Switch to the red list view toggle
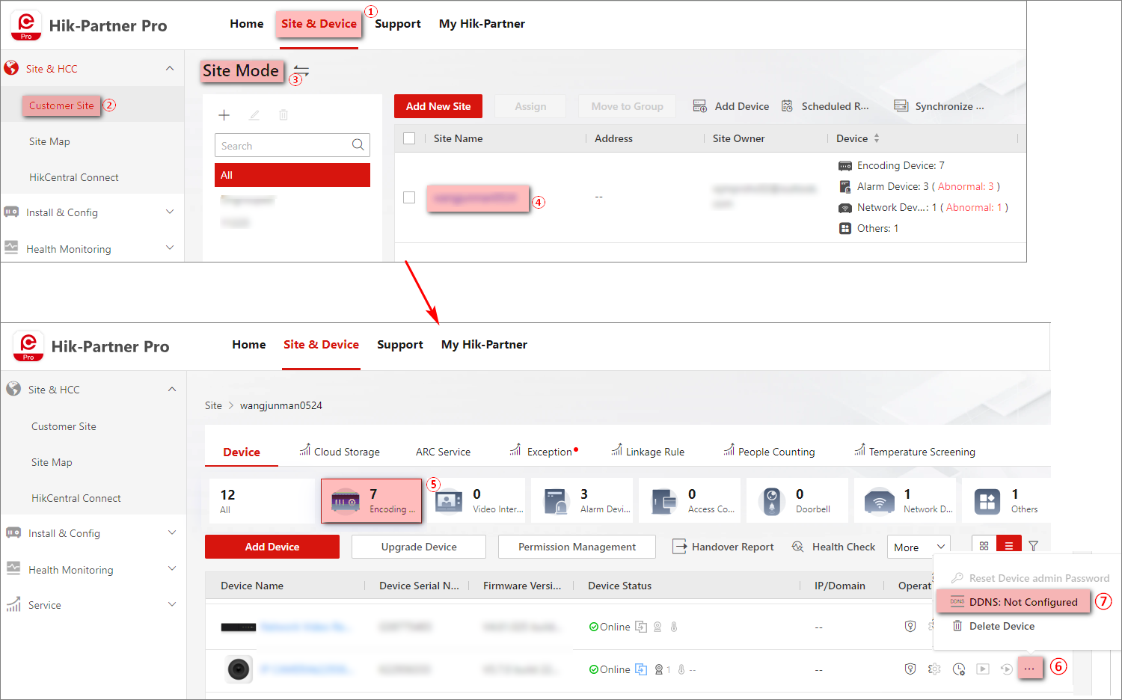 pyautogui.click(x=1008, y=546)
